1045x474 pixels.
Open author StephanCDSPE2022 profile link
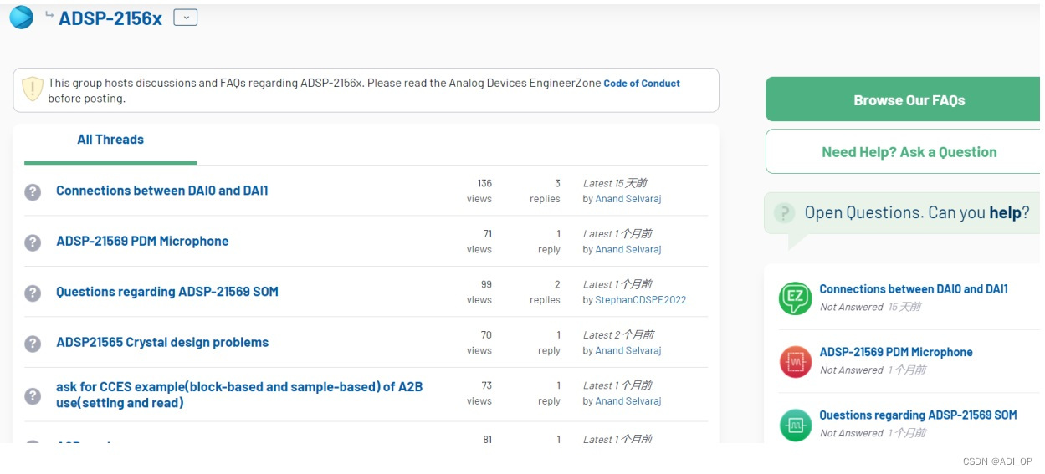(641, 300)
